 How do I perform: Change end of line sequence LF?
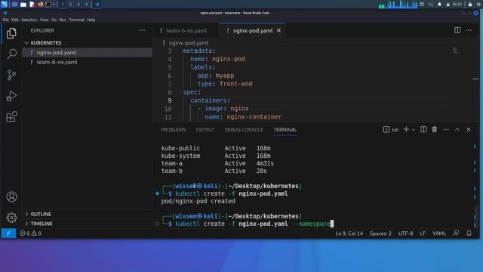[423, 233]
